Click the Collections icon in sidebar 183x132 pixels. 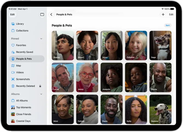coord(13,31)
